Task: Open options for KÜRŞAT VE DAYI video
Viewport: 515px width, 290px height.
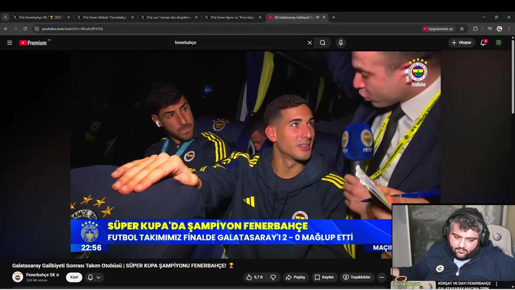Action: point(496,284)
